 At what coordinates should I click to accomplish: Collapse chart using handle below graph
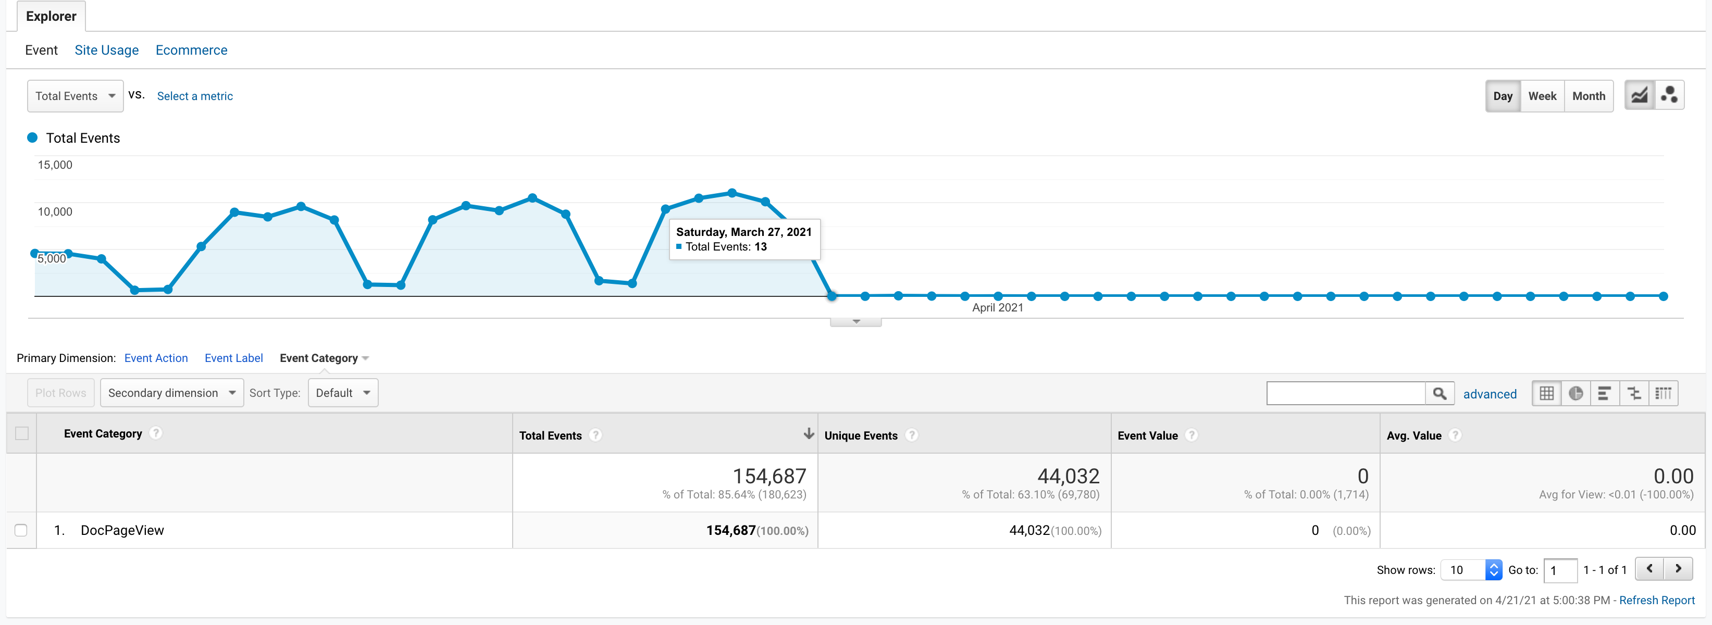[856, 322]
